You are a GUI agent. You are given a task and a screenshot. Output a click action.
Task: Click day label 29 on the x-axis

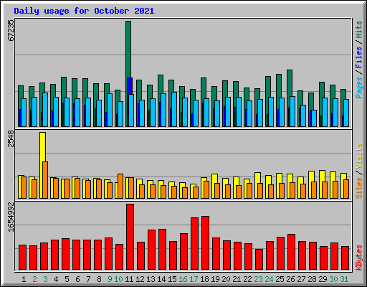tap(323, 279)
